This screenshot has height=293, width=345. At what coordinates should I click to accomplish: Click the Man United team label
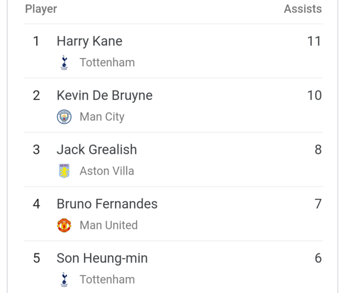pyautogui.click(x=109, y=225)
